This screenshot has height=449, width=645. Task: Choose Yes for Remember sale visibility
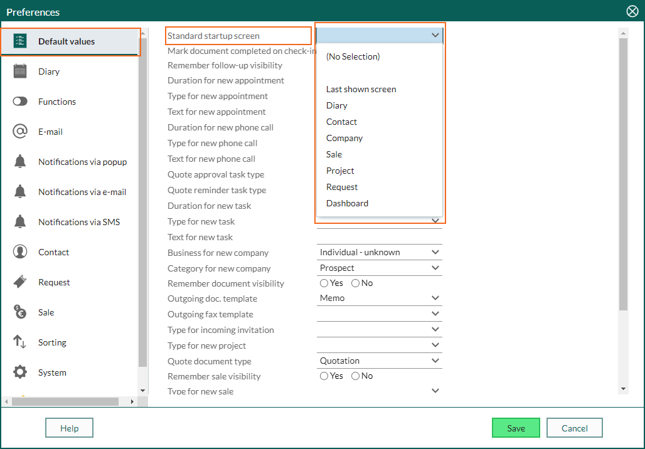[324, 376]
